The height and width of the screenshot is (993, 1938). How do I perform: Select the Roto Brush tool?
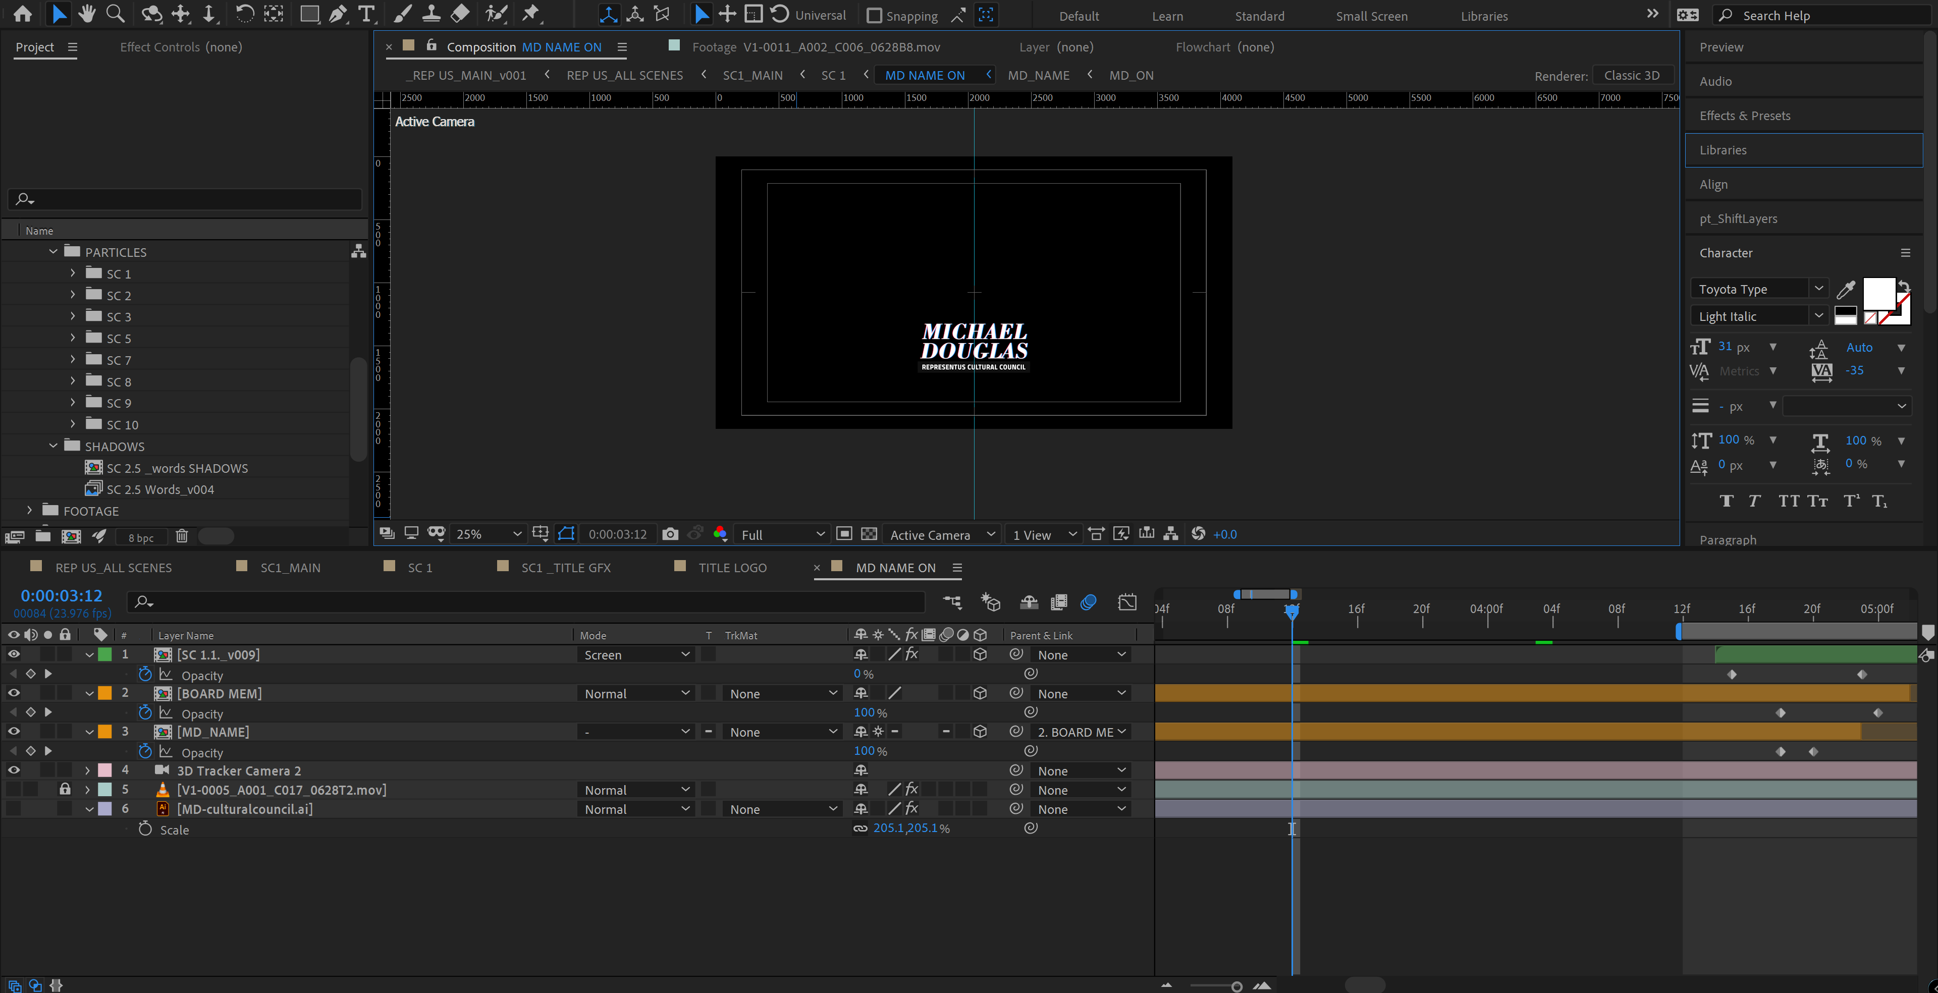(x=496, y=14)
